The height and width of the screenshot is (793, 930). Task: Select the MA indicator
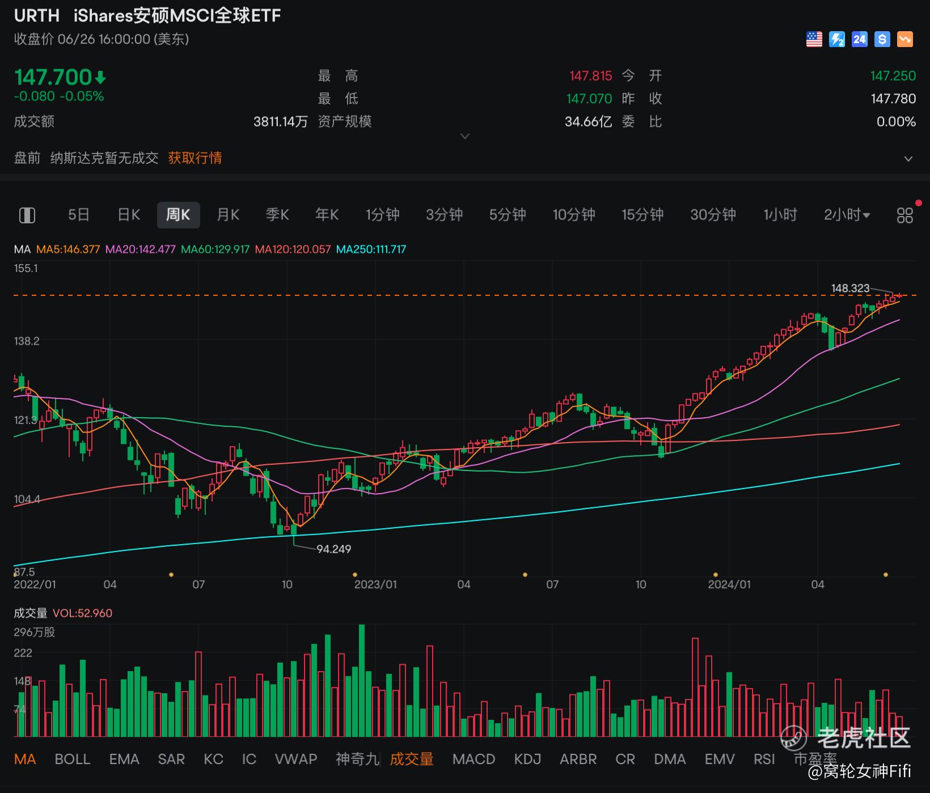25,759
